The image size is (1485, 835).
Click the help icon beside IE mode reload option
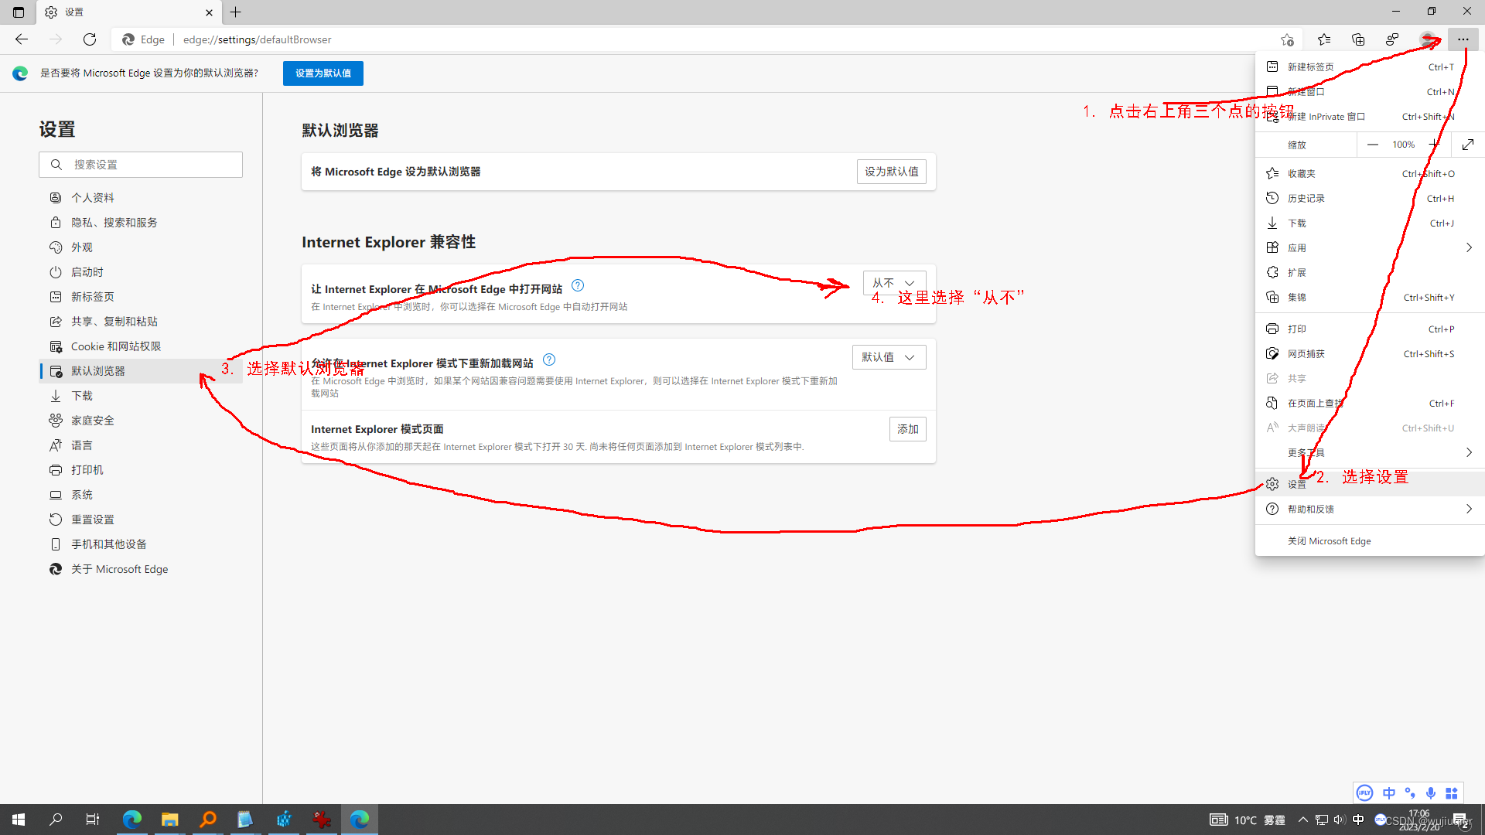[x=549, y=360]
